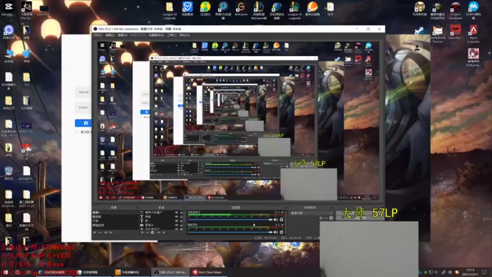The height and width of the screenshot is (277, 492).
Task: Remove the transition with the transitions minus icon
Action: coord(326,218)
